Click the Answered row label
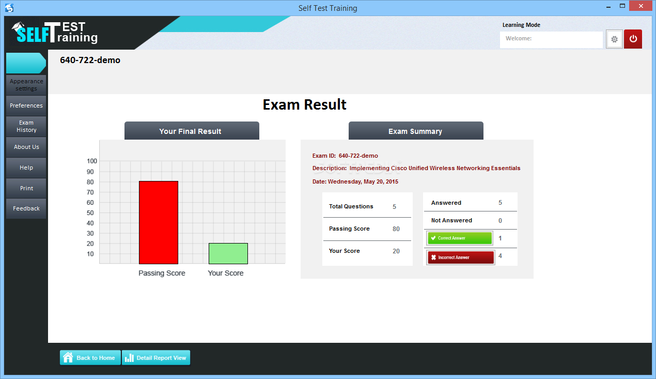 [x=446, y=203]
